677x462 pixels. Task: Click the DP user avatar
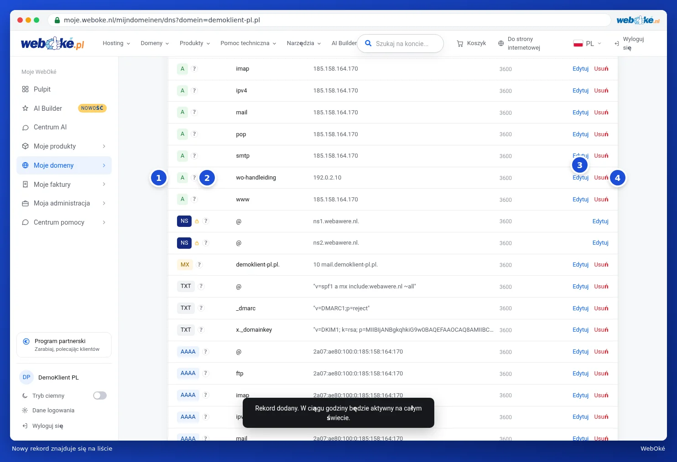(26, 377)
